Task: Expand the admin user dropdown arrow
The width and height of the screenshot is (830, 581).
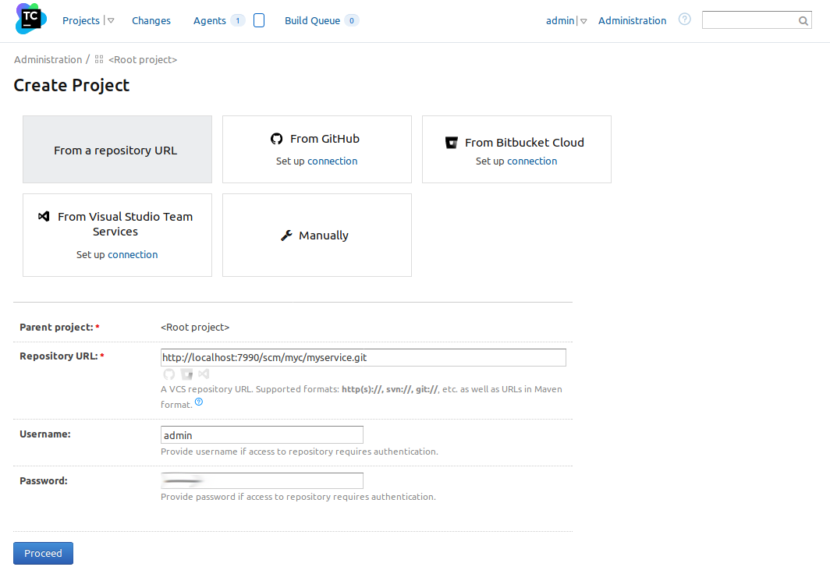Action: click(x=583, y=21)
